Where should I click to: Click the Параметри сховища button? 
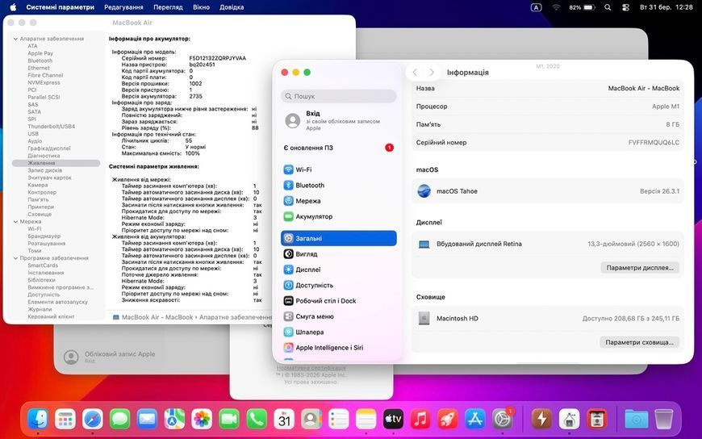click(x=639, y=342)
